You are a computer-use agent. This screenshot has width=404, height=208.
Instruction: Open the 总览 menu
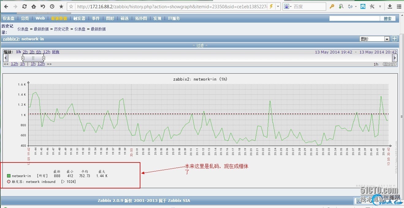pyautogui.click(x=25, y=18)
